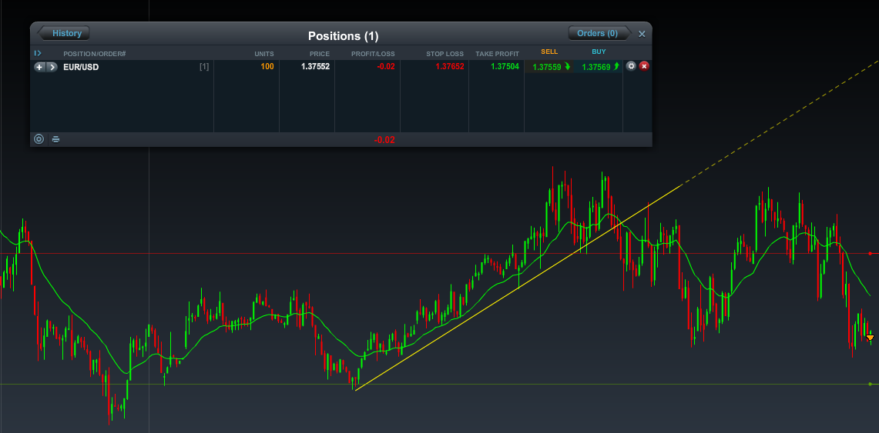Edit the take profit value 1.37504
879x433 pixels.
(505, 67)
